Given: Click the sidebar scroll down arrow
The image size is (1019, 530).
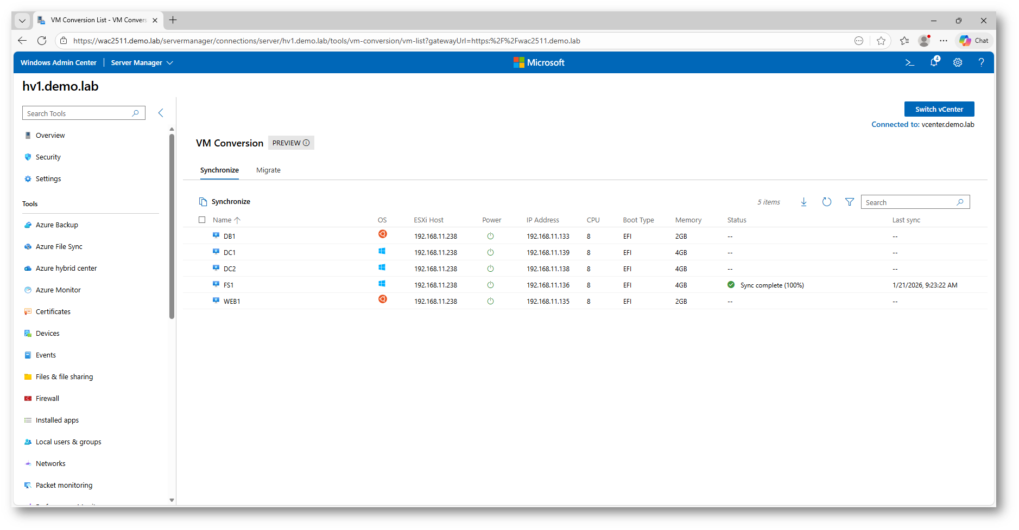Looking at the screenshot, I should point(172,500).
